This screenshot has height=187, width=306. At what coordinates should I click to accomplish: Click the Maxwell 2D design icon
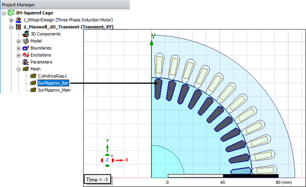(18, 27)
